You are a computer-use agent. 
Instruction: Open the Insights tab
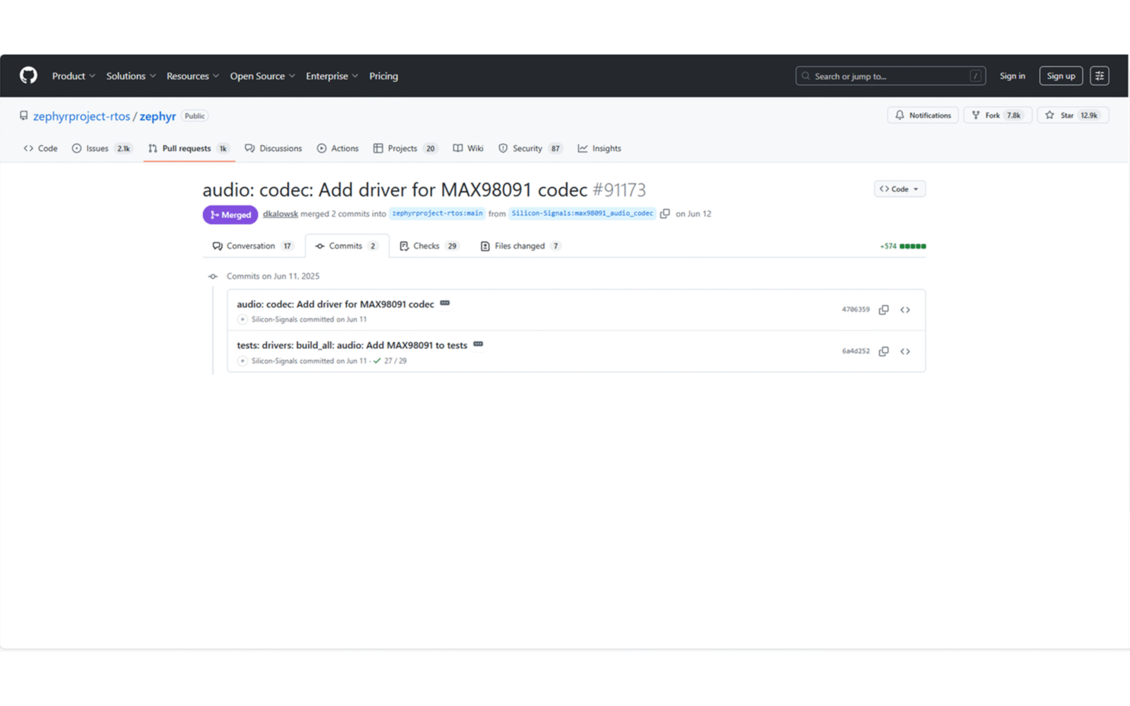tap(599, 148)
